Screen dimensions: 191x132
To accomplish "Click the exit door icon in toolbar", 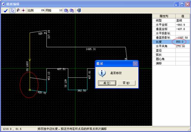I will tap(79, 11).
